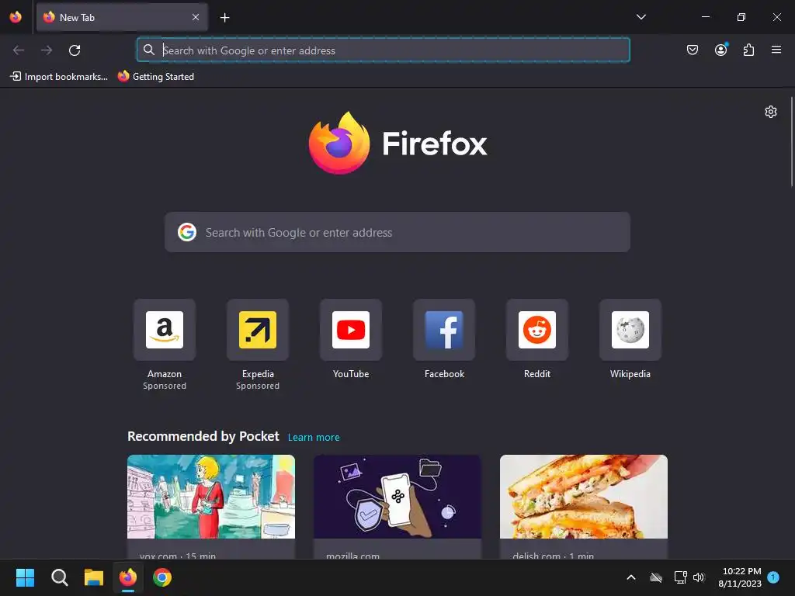795x596 pixels.
Task: Click the Firefox View icon left of tabs
Action: tap(16, 17)
